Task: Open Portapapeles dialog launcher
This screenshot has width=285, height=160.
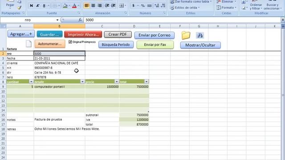Action: click(24, 13)
